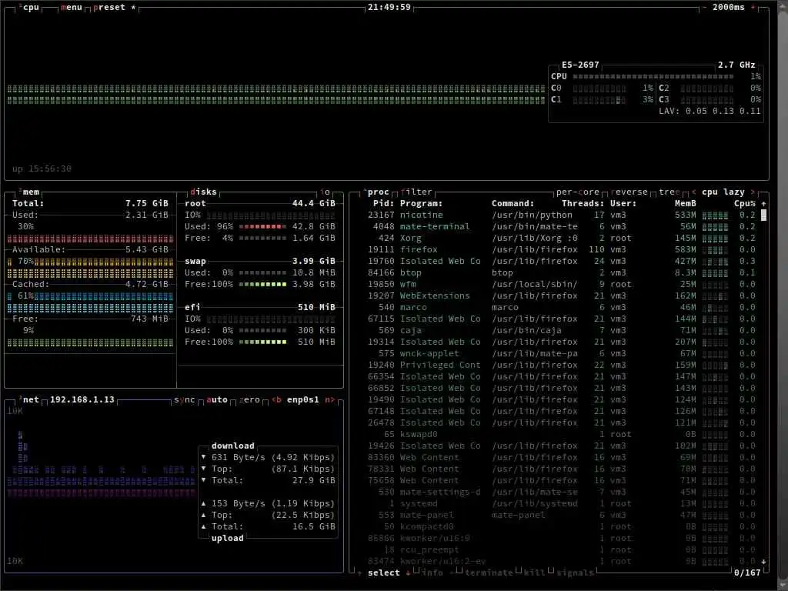Screen dimensions: 788x591
Task: Reverse the process sort order
Action: click(629, 192)
